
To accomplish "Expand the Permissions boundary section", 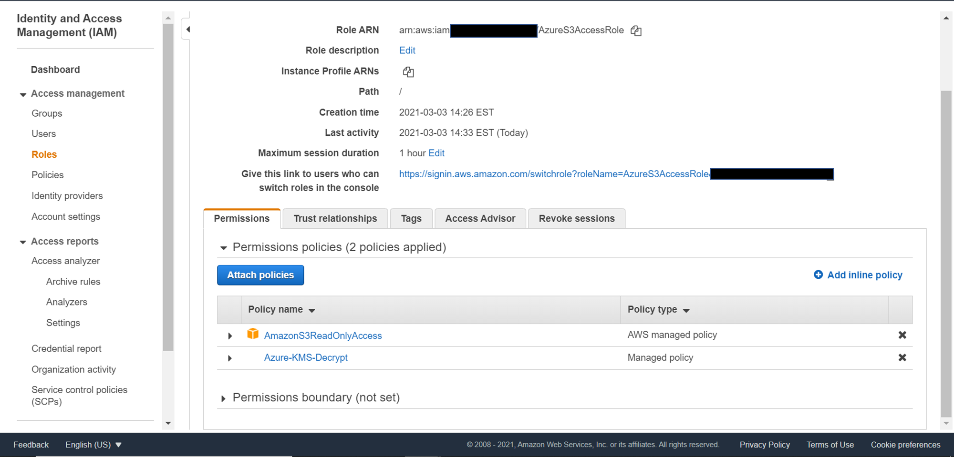I will coord(223,398).
